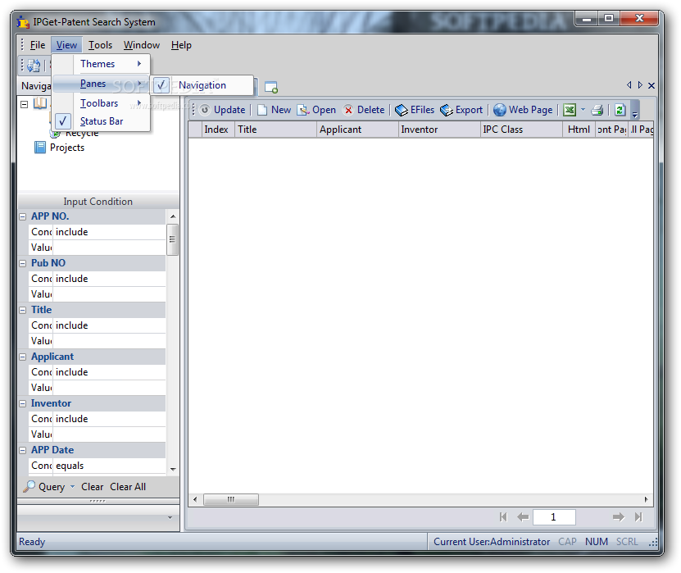The height and width of the screenshot is (573, 681).
Task: Open the Window menu
Action: [142, 45]
